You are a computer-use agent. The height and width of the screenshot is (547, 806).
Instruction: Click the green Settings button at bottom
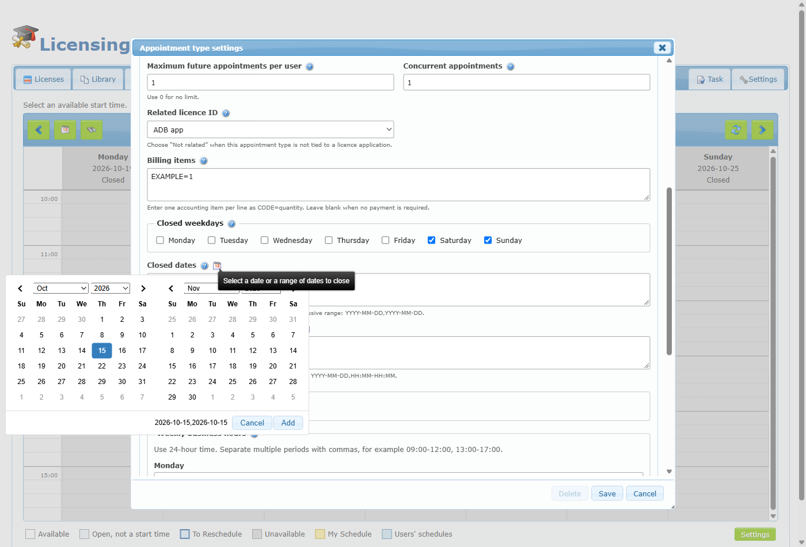pyautogui.click(x=755, y=534)
